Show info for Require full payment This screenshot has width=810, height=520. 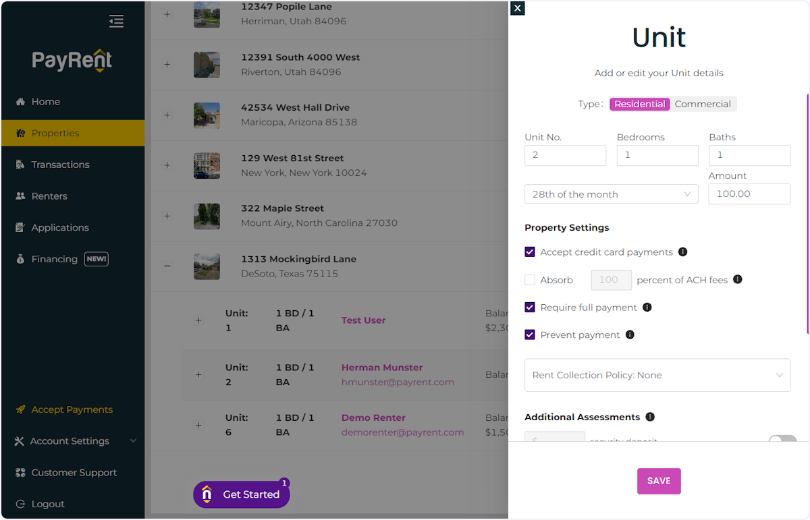pos(647,308)
